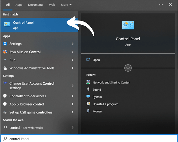This screenshot has height=142, width=178.
Task: Select the Settings app result
Action: (39, 44)
